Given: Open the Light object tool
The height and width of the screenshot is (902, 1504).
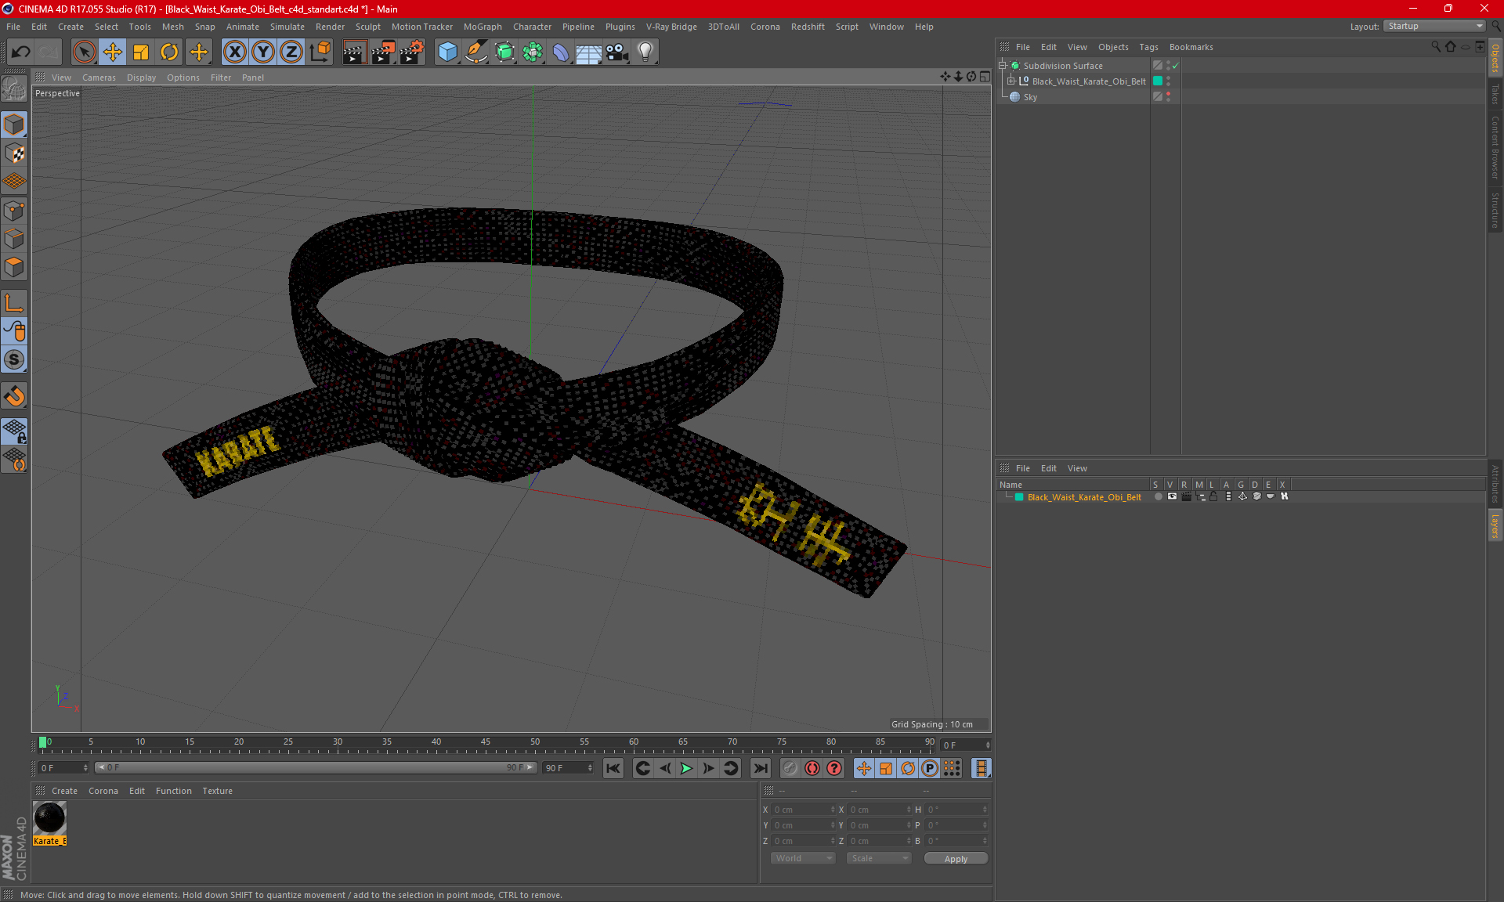Looking at the screenshot, I should coord(645,52).
